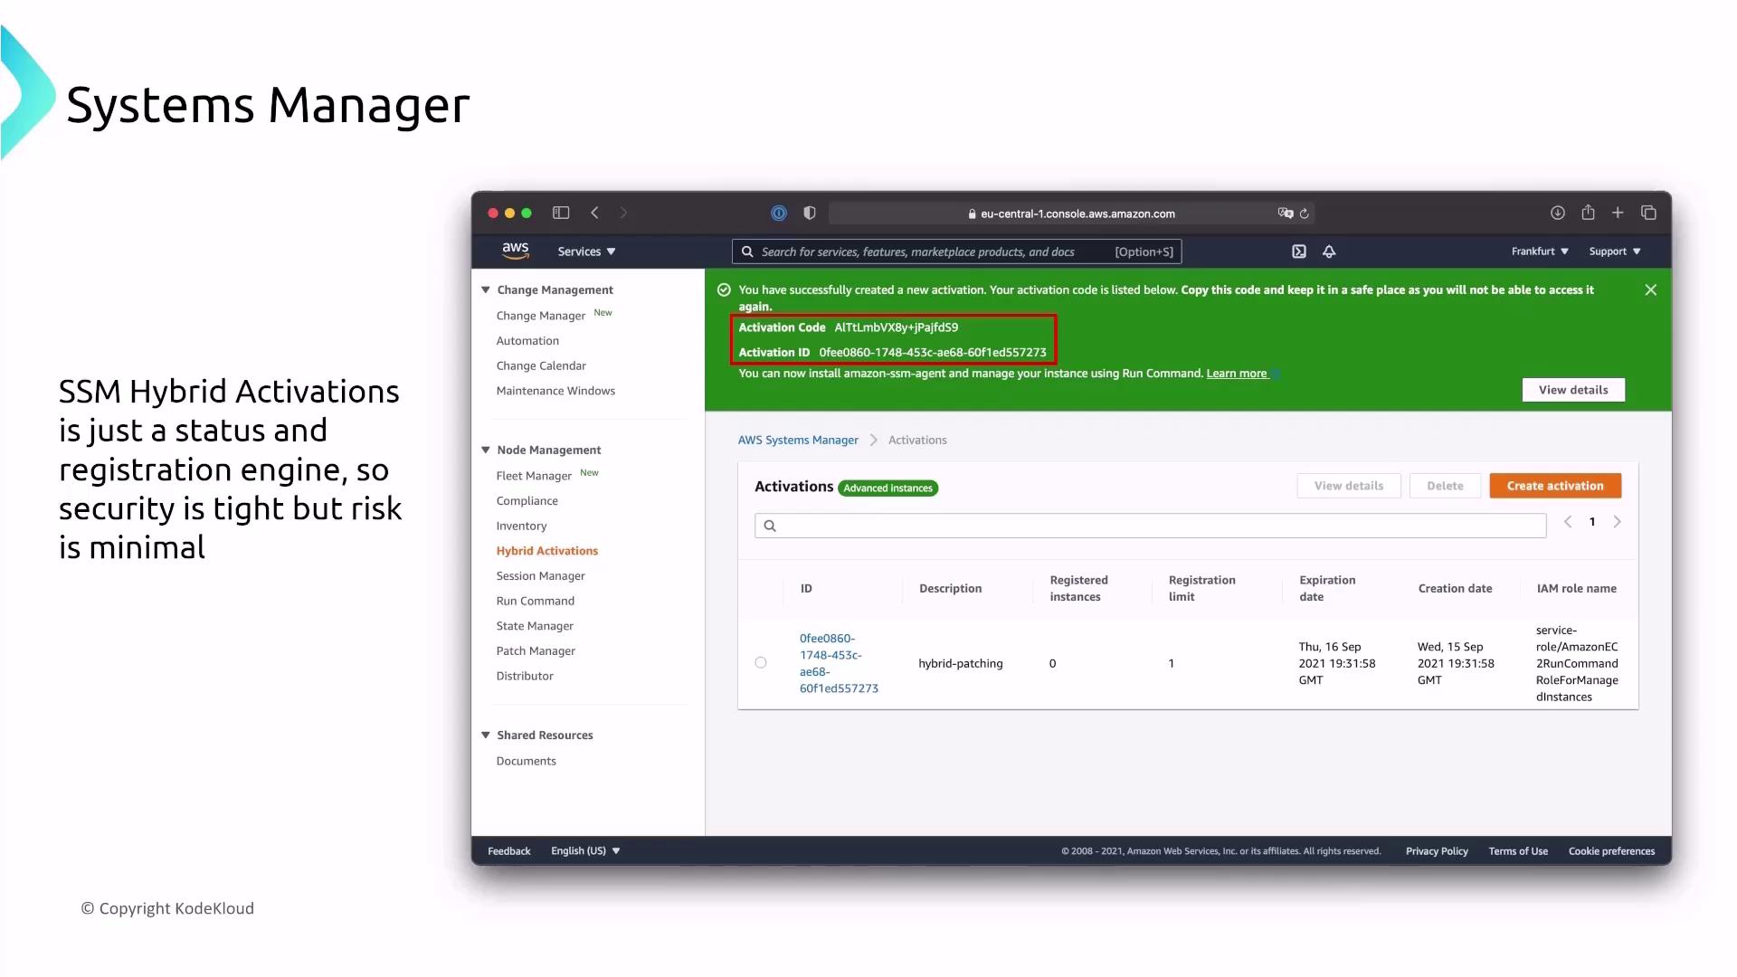Click the notifications bell icon
Screen dimensions: 1737x977
[x=1329, y=251]
